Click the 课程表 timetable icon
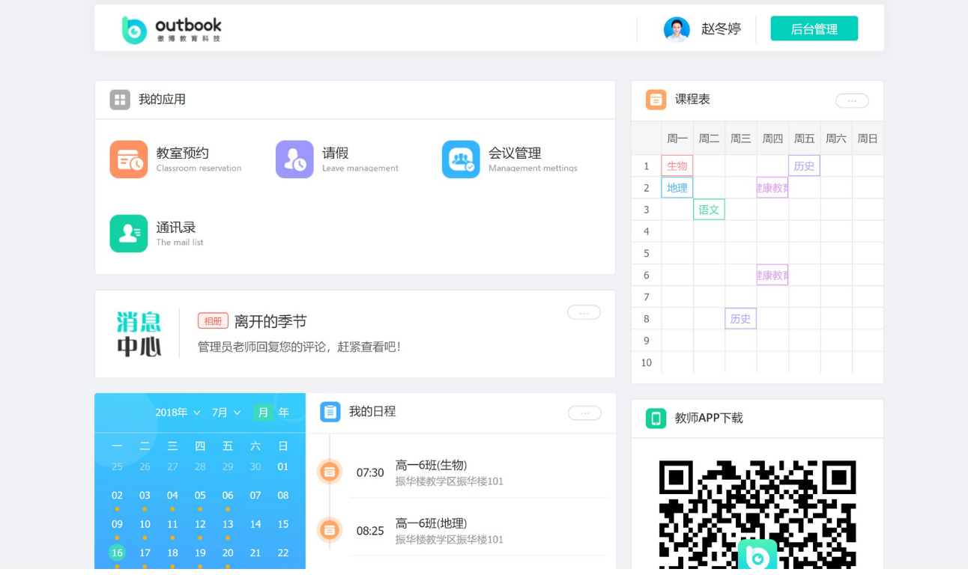968x575 pixels. pyautogui.click(x=656, y=100)
